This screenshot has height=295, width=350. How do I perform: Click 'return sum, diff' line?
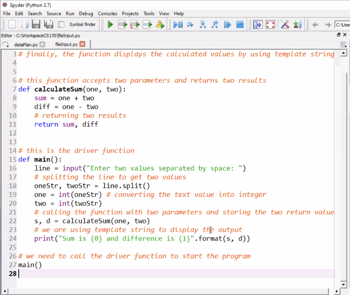click(x=66, y=124)
